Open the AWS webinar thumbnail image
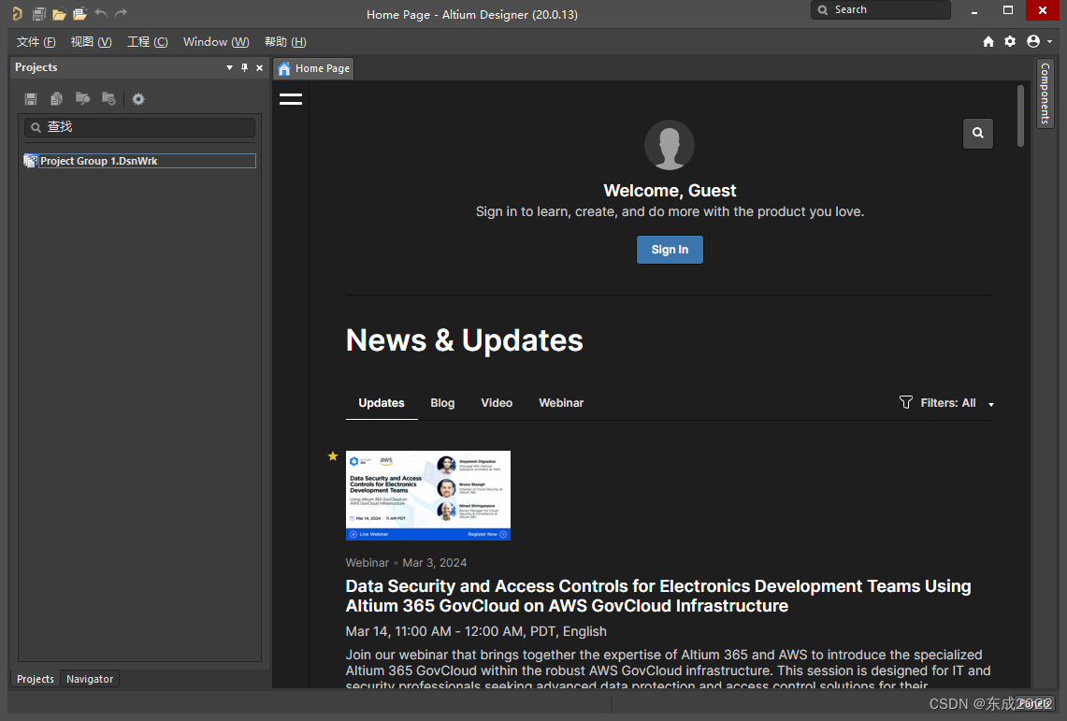Viewport: 1067px width, 721px height. pos(428,496)
